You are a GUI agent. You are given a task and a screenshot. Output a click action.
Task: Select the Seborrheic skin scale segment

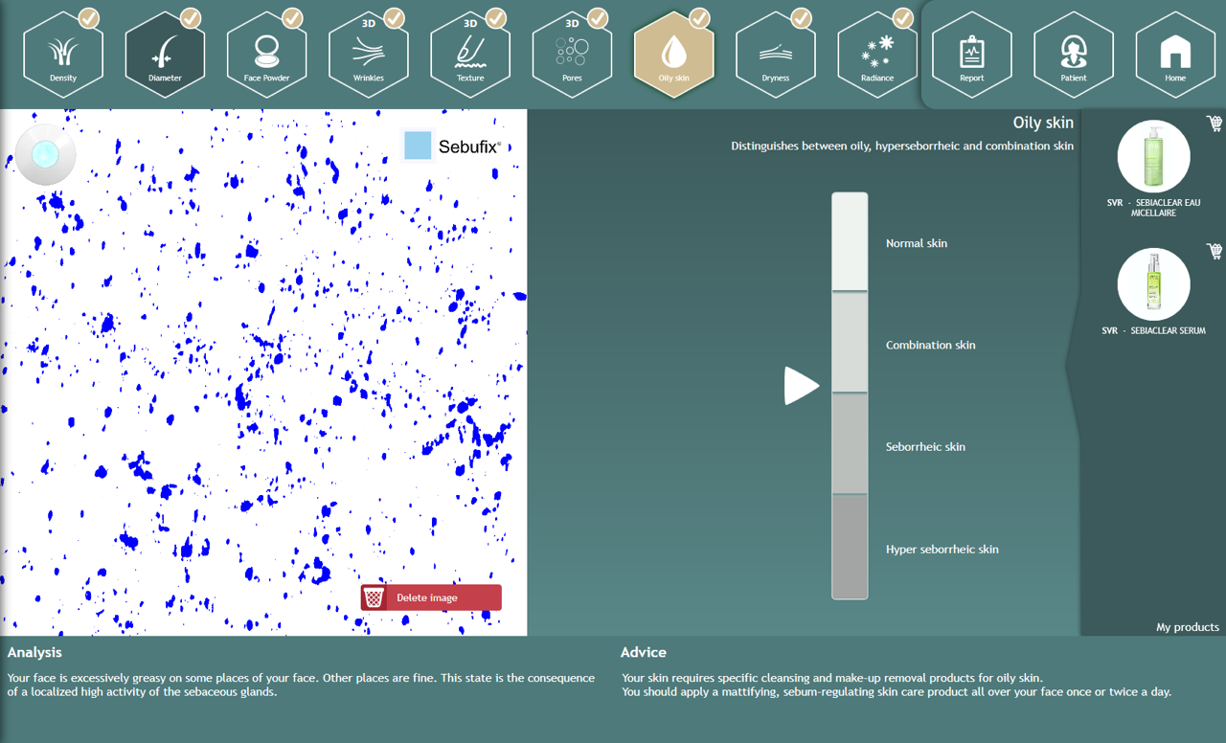(850, 443)
